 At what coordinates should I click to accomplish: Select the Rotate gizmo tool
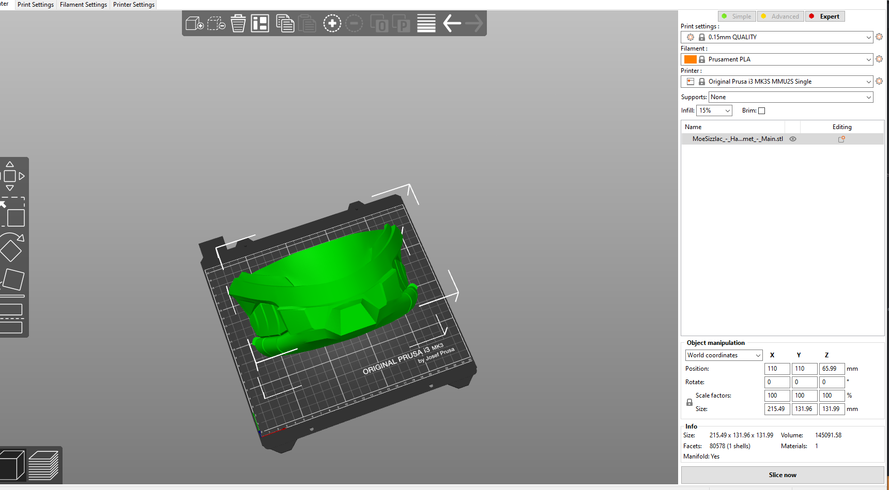pyautogui.click(x=12, y=247)
